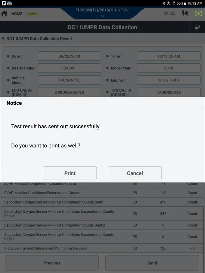
Task: Open the internet update globe icon
Action: [x=185, y=13]
